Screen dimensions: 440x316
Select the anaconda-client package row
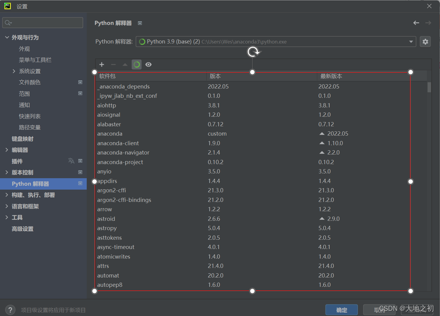click(x=261, y=143)
